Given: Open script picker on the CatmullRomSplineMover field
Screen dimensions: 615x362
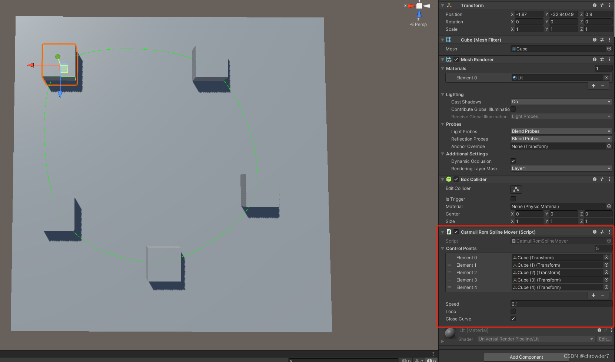Looking at the screenshot, I should coord(609,241).
